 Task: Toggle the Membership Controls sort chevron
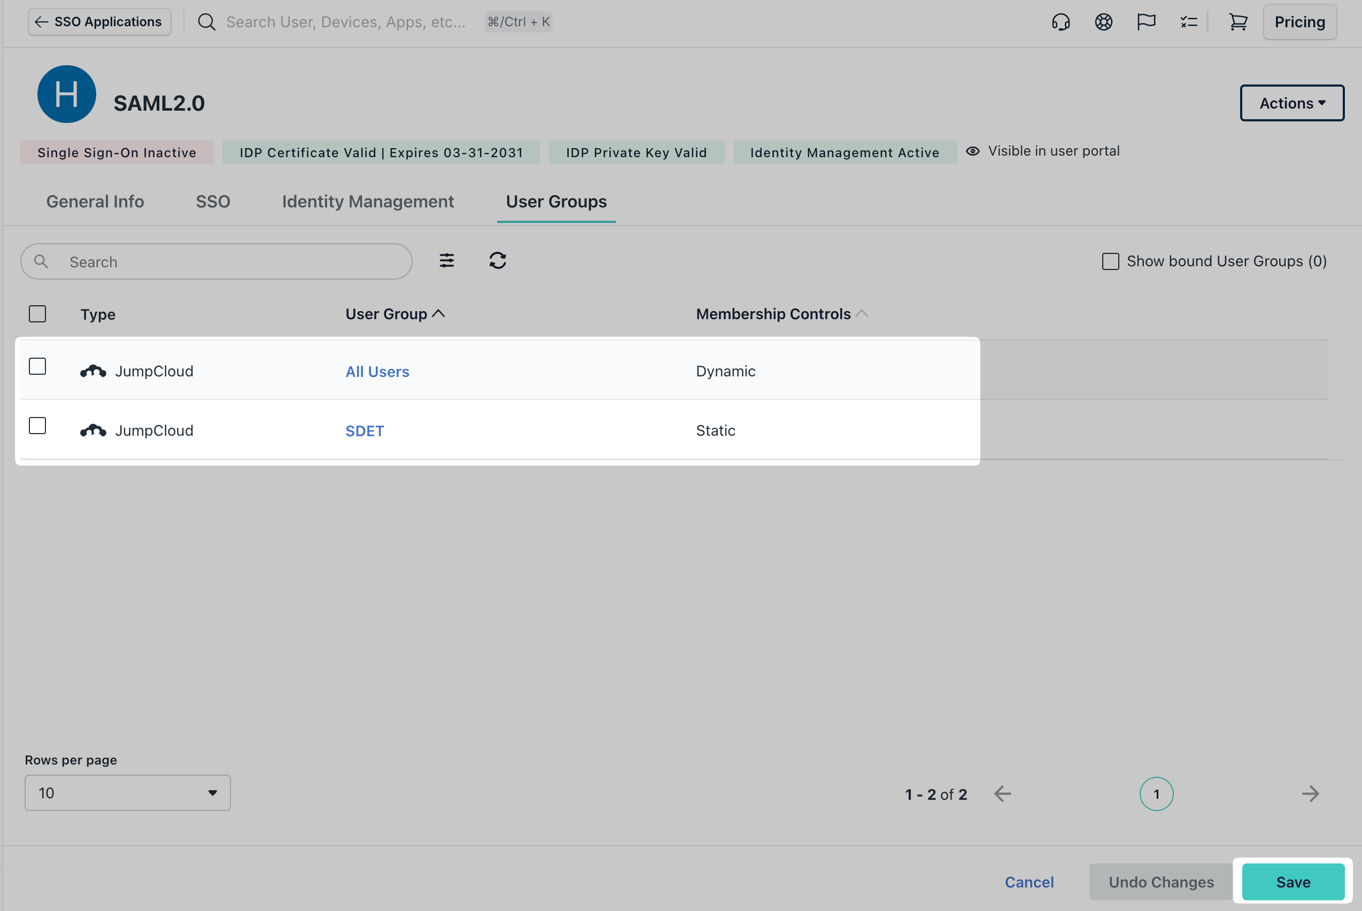pos(862,313)
